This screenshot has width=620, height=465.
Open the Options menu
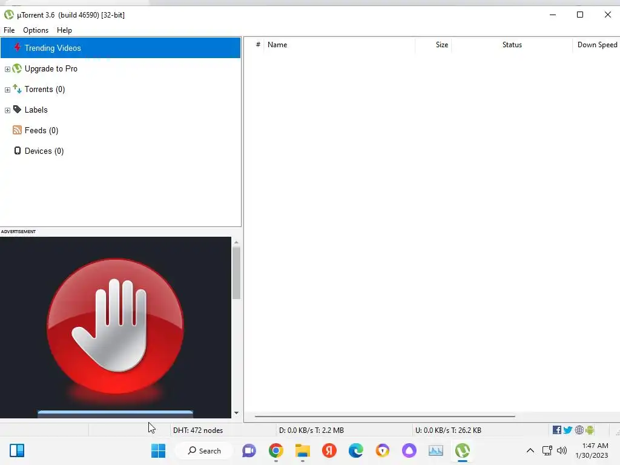click(x=36, y=30)
